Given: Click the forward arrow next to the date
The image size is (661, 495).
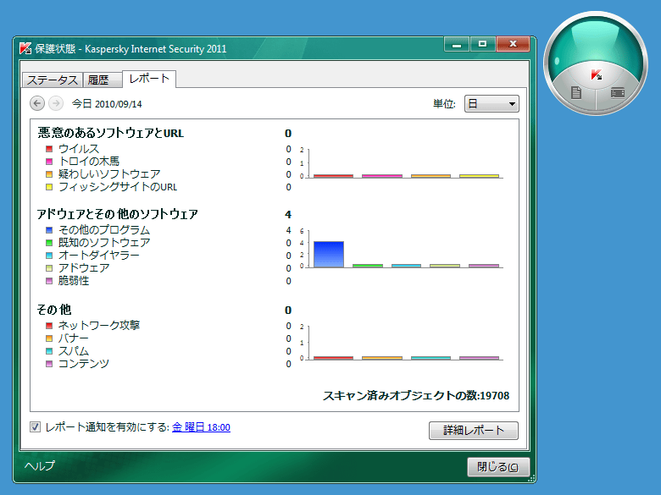Looking at the screenshot, I should [56, 103].
